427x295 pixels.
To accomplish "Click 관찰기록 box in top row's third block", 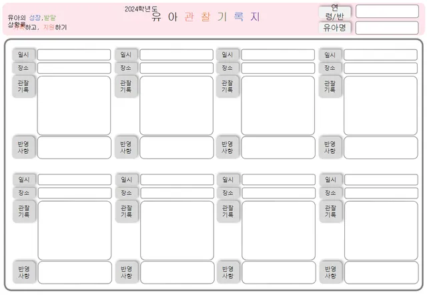I will pos(278,105).
